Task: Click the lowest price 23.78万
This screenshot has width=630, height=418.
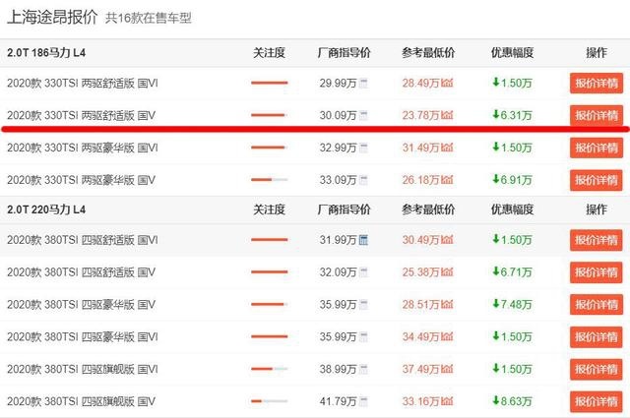Action: pos(420,115)
